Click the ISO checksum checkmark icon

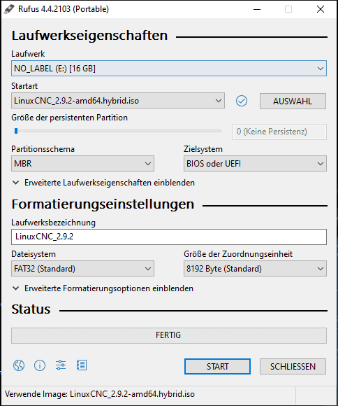tap(242, 101)
